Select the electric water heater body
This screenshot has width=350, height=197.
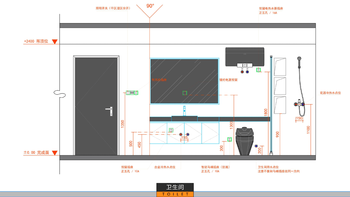coord(245,57)
